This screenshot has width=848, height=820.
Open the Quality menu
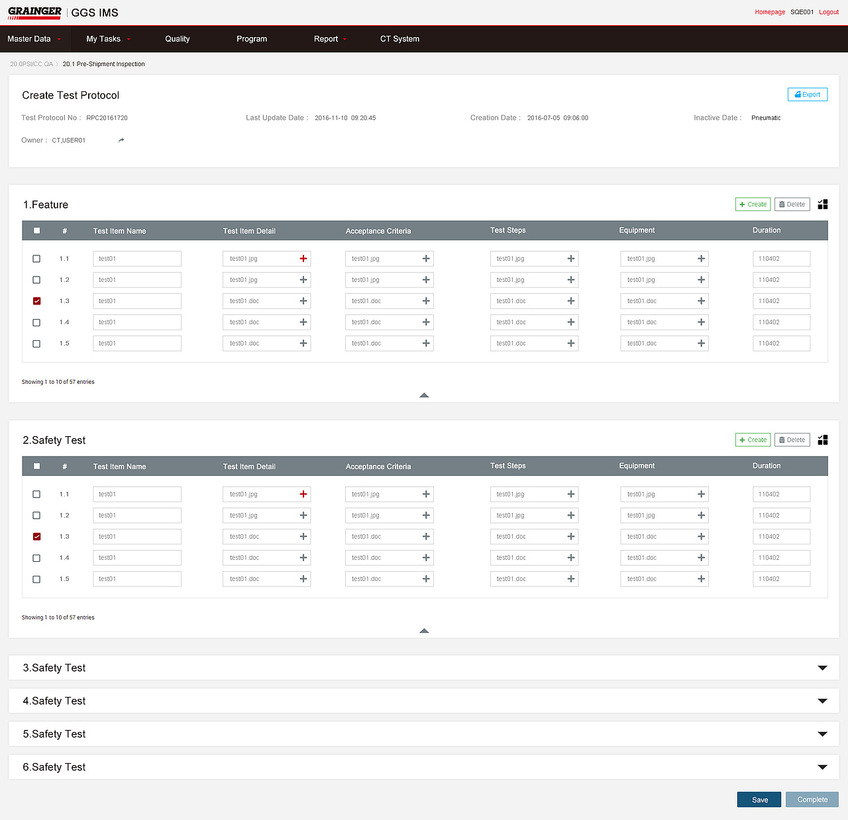[178, 39]
